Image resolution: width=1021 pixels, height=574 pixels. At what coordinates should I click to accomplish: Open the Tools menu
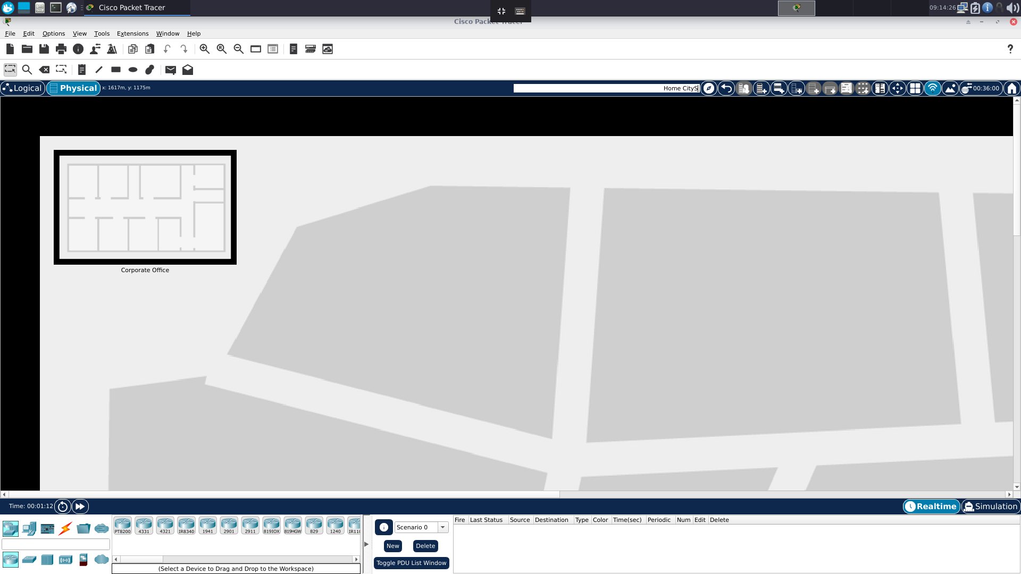[102, 33]
